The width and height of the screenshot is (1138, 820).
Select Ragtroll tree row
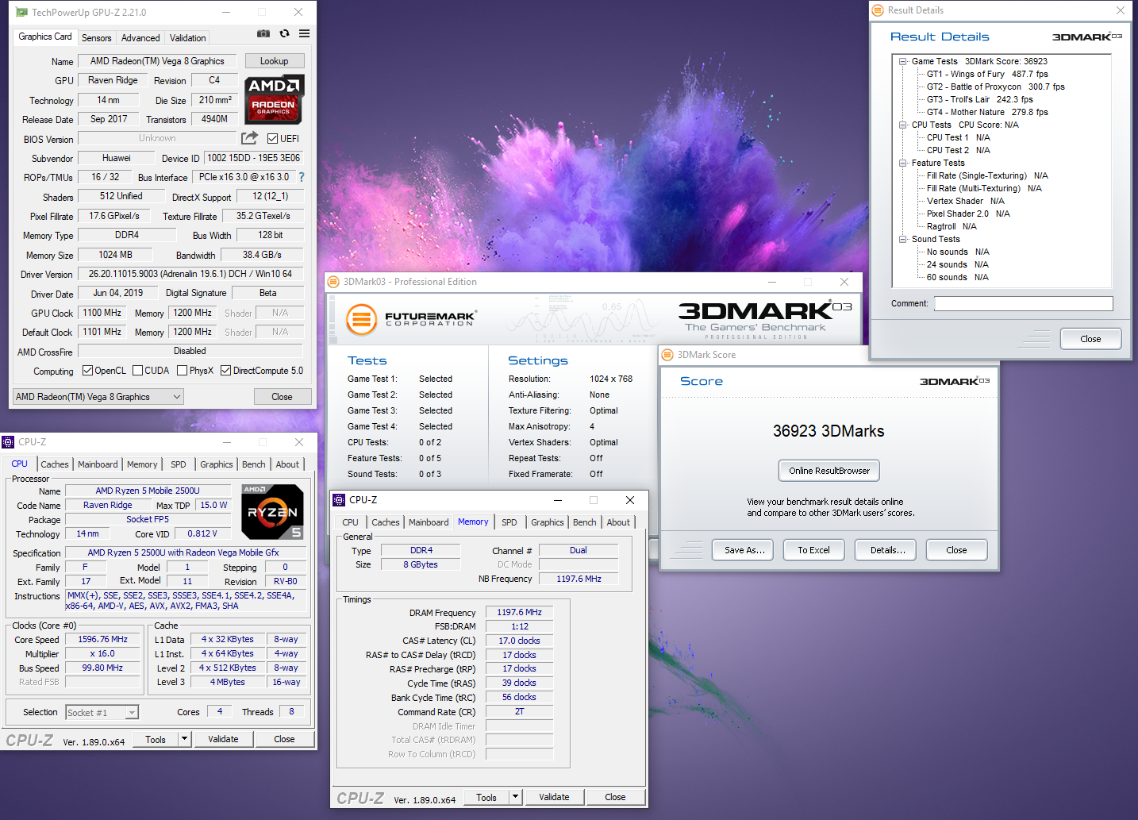point(952,226)
